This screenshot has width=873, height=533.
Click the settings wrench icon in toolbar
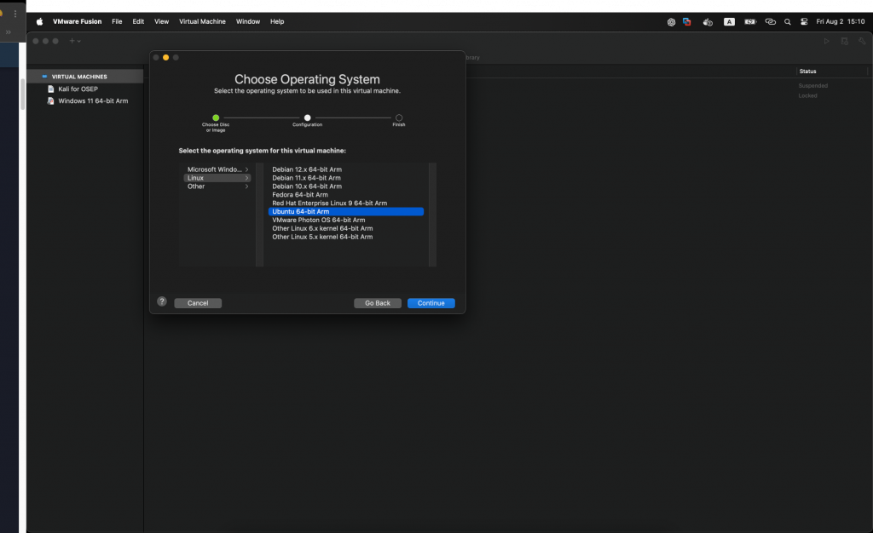click(862, 41)
